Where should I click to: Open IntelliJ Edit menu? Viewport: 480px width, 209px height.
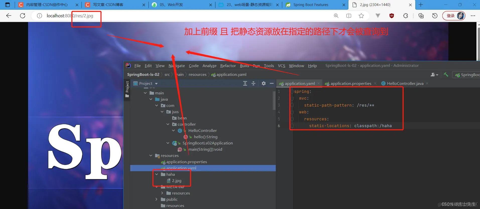(148, 66)
